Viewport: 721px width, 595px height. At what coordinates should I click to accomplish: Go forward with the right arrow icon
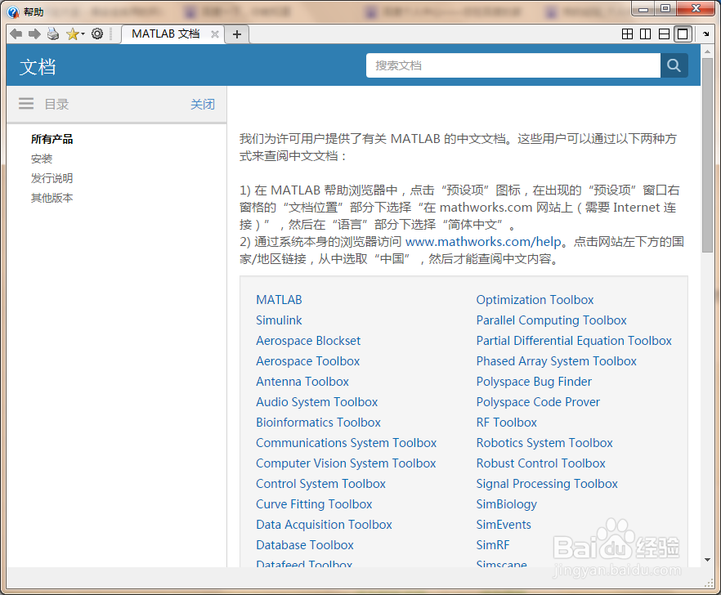(34, 34)
